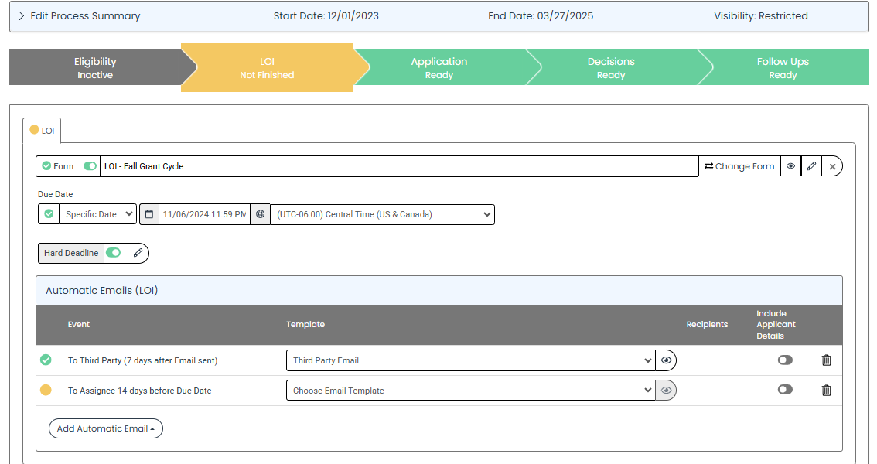Screen dimensions: 877x464
Task: Preview the LOI - Fall Grant Cycle form
Action: [790, 166]
